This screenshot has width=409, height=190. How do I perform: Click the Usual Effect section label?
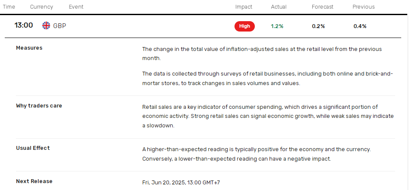click(33, 148)
